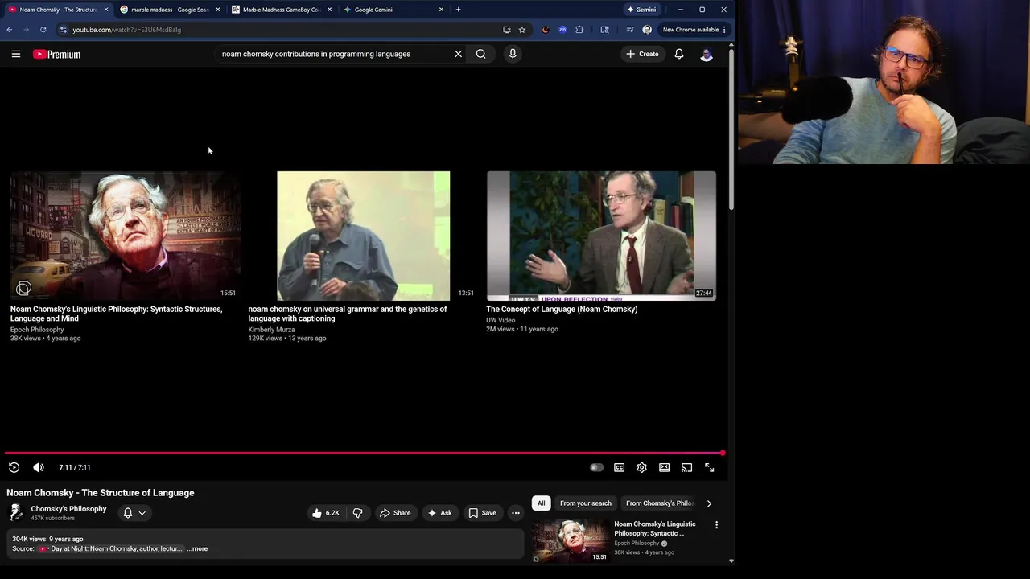The width and height of the screenshot is (1030, 579).
Task: Go back in browser history
Action: [x=10, y=30]
